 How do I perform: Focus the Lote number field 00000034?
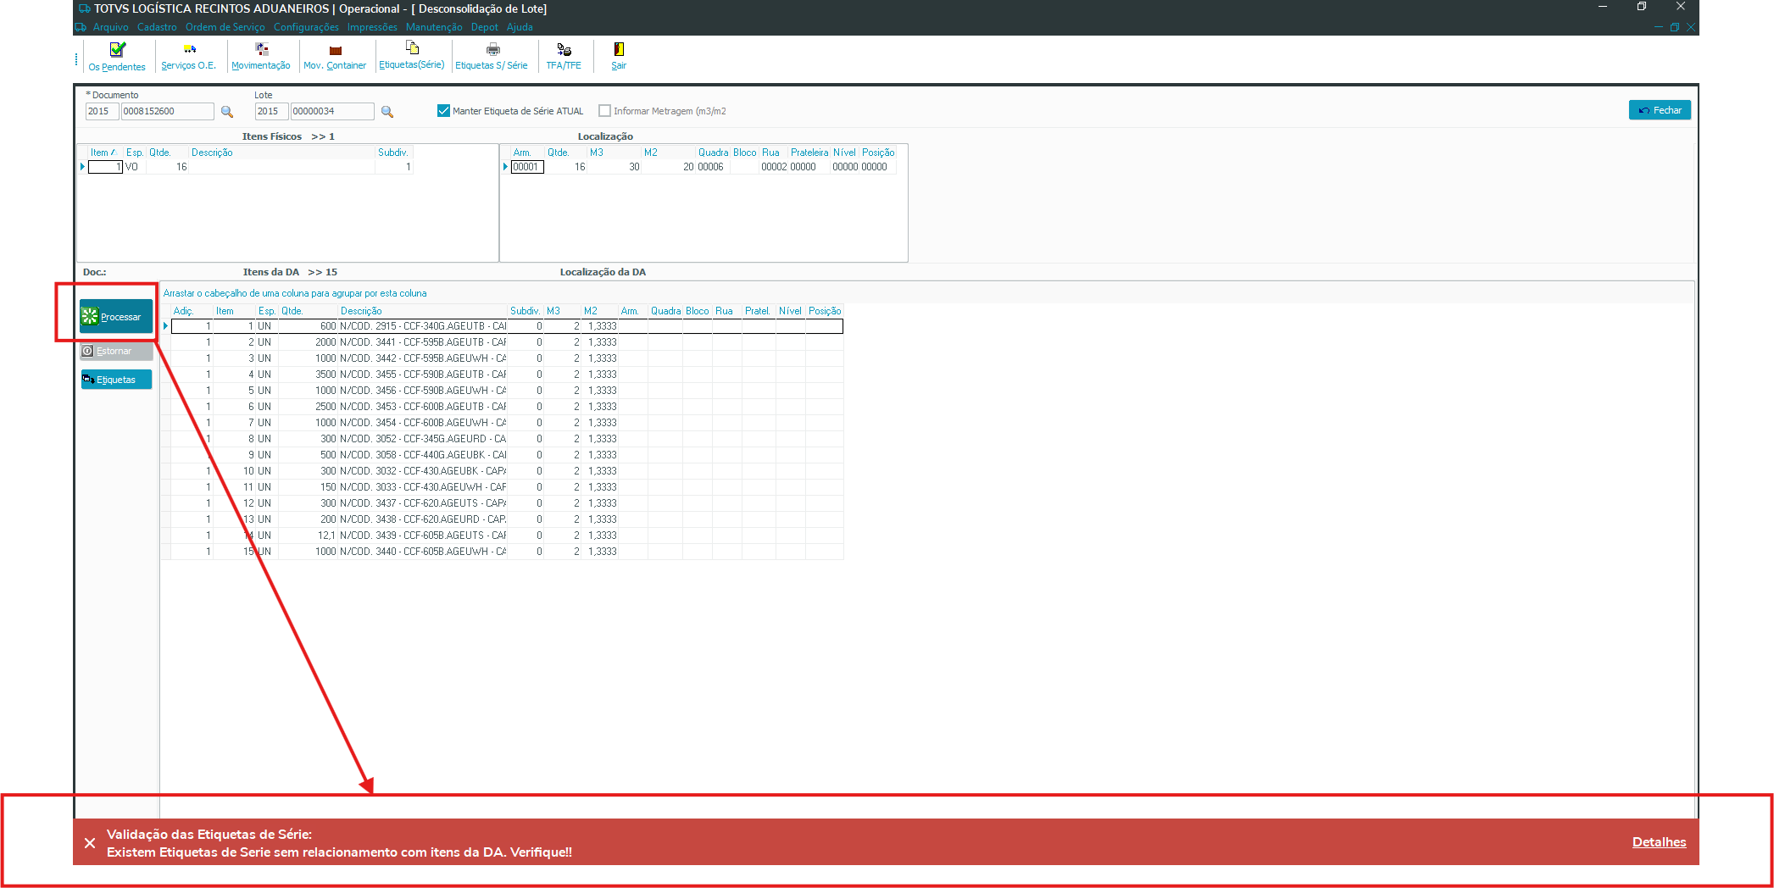point(332,111)
